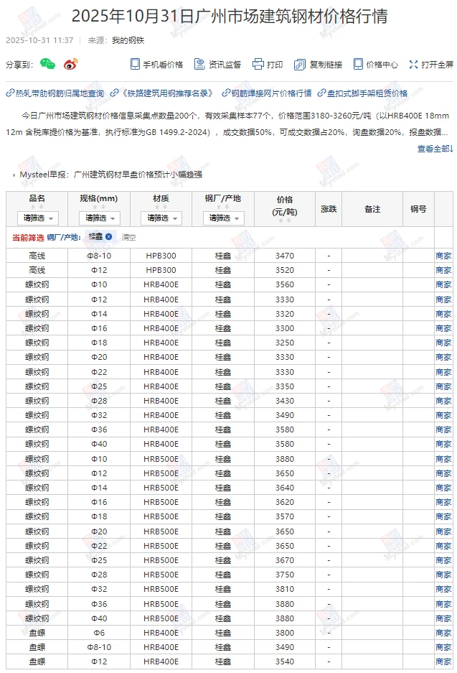Image resolution: width=457 pixels, height=673 pixels.
Task: Open 商家 for HRB500E Φ10 螺纹钢 row
Action: coord(443,459)
